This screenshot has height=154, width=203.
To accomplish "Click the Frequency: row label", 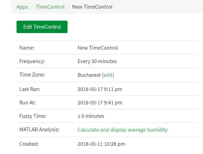I will pyautogui.click(x=32, y=61).
